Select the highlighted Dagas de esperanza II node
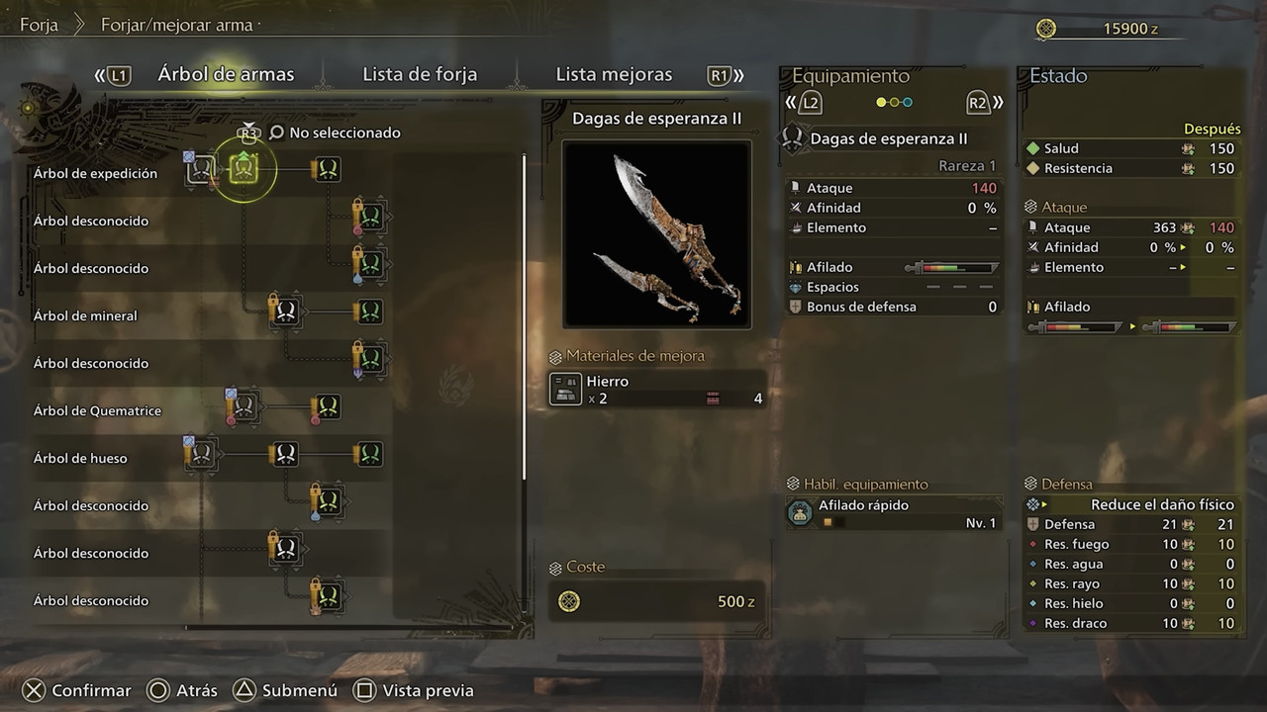 pyautogui.click(x=244, y=170)
